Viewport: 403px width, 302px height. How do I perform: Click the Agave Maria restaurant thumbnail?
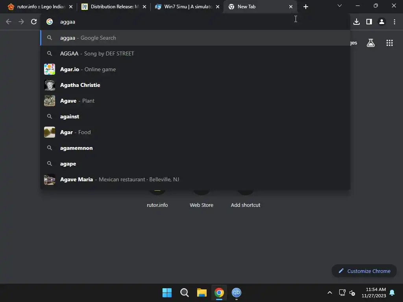(x=50, y=179)
